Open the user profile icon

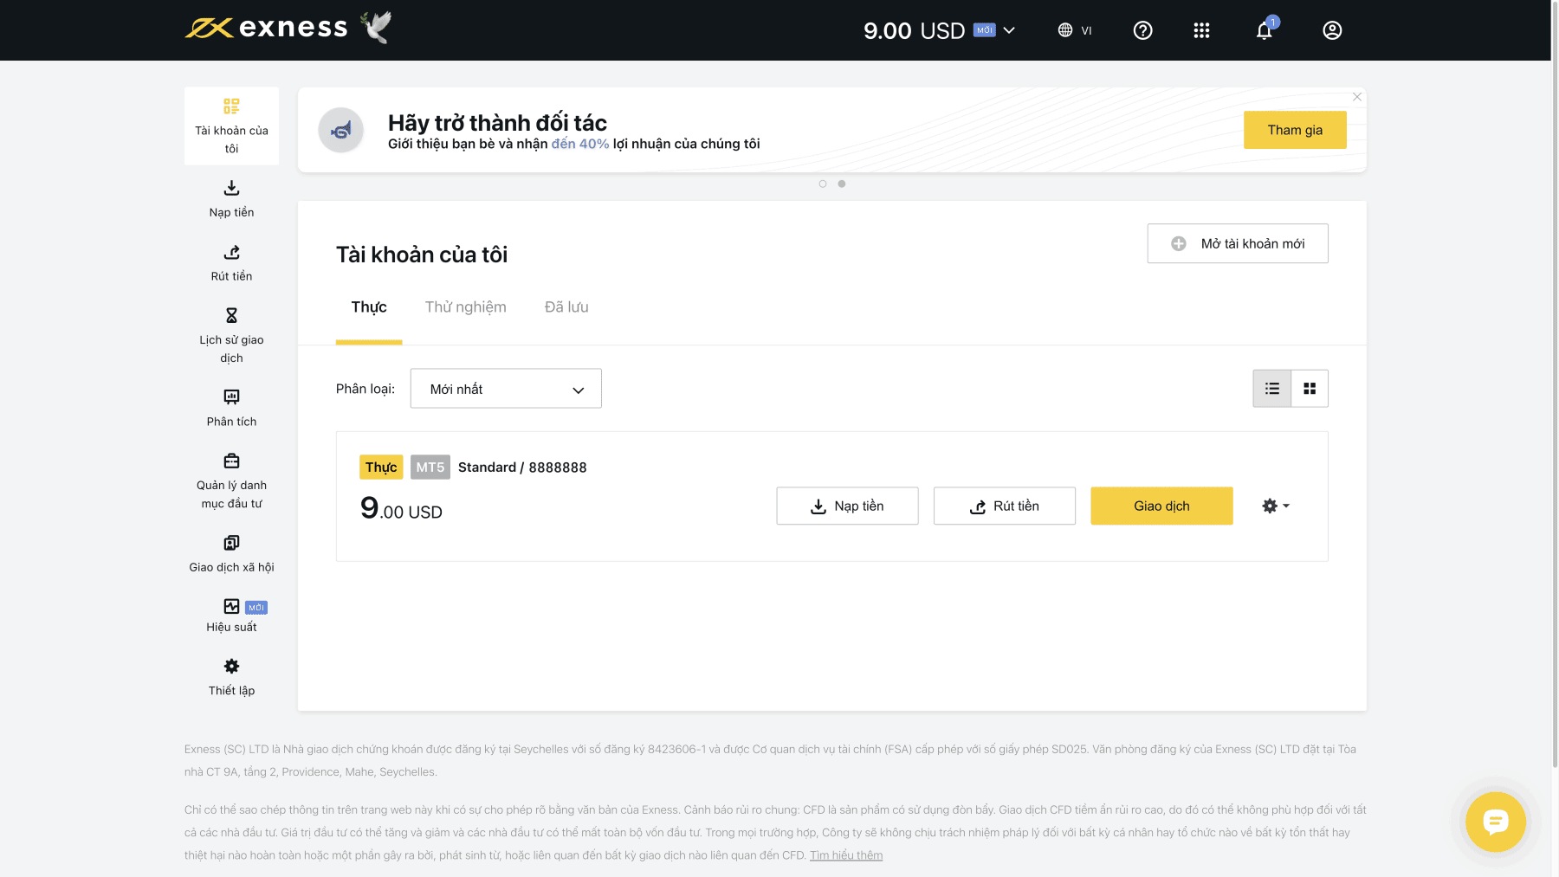point(1332,30)
